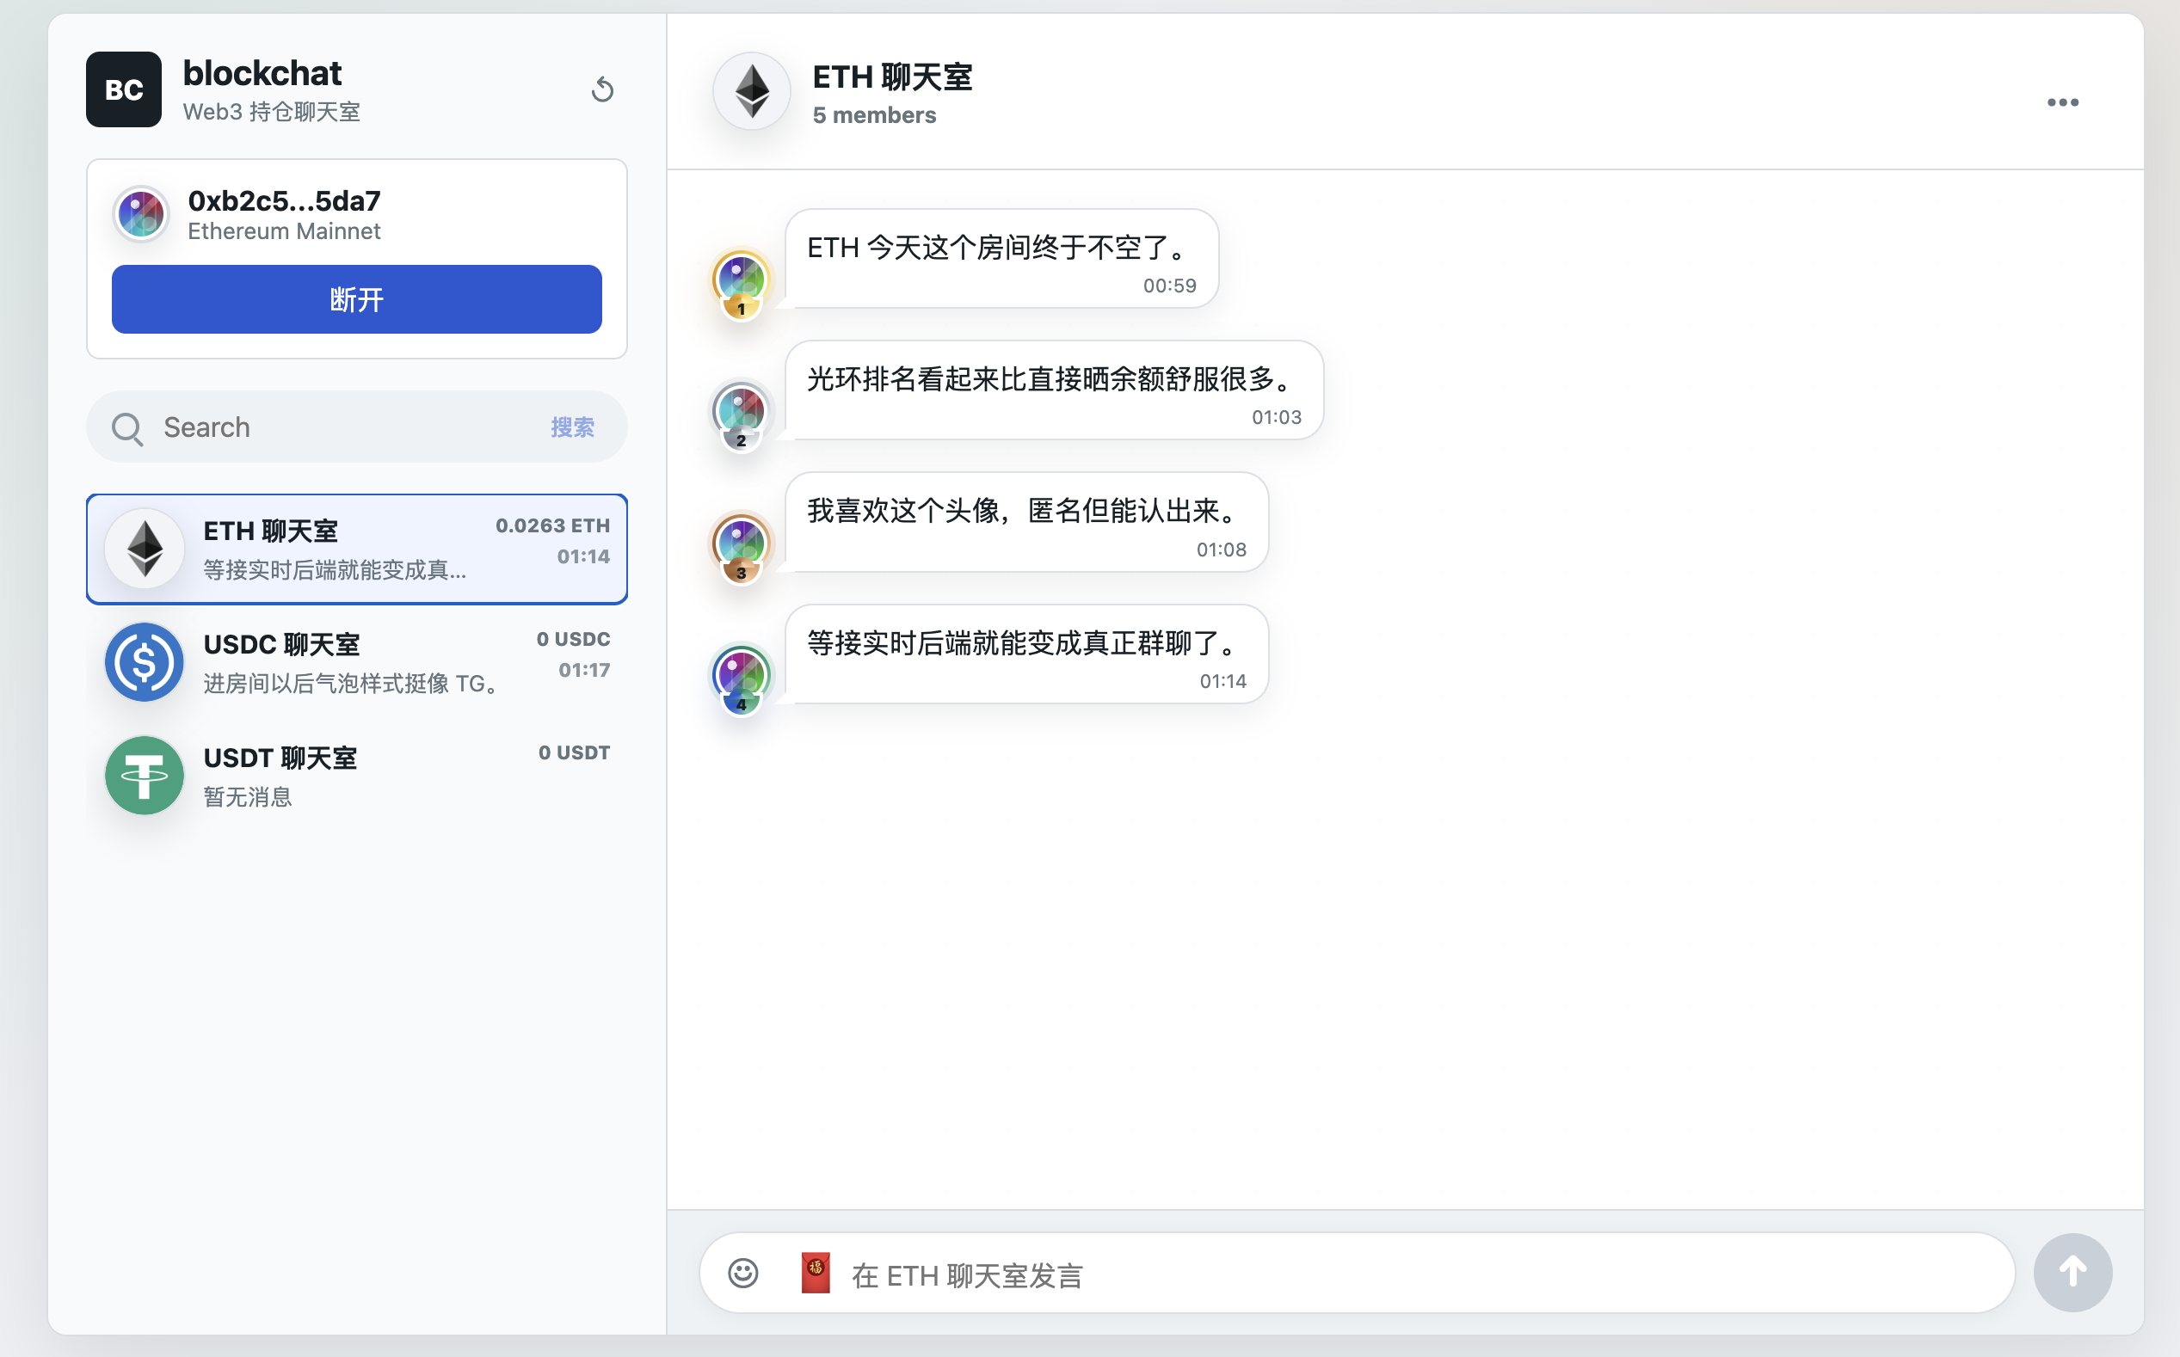2180x1357 pixels.
Task: Click the Ethereum icon in chat header
Action: (752, 90)
